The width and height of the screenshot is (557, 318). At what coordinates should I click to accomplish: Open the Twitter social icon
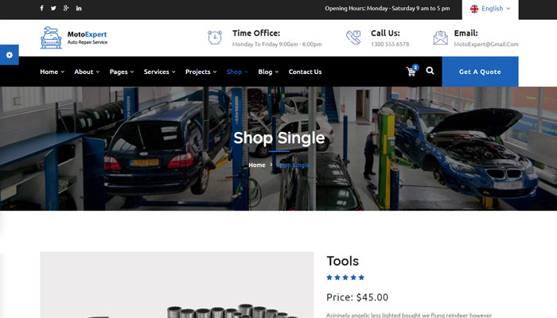(x=53, y=9)
